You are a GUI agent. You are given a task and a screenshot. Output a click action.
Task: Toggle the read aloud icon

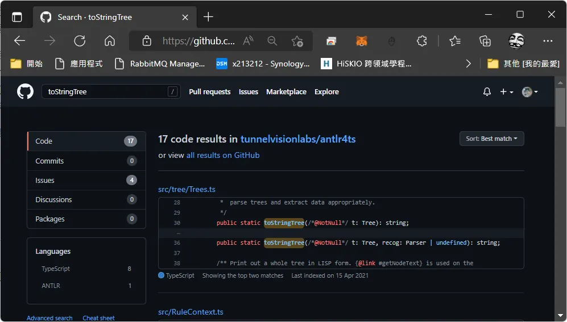(x=248, y=41)
